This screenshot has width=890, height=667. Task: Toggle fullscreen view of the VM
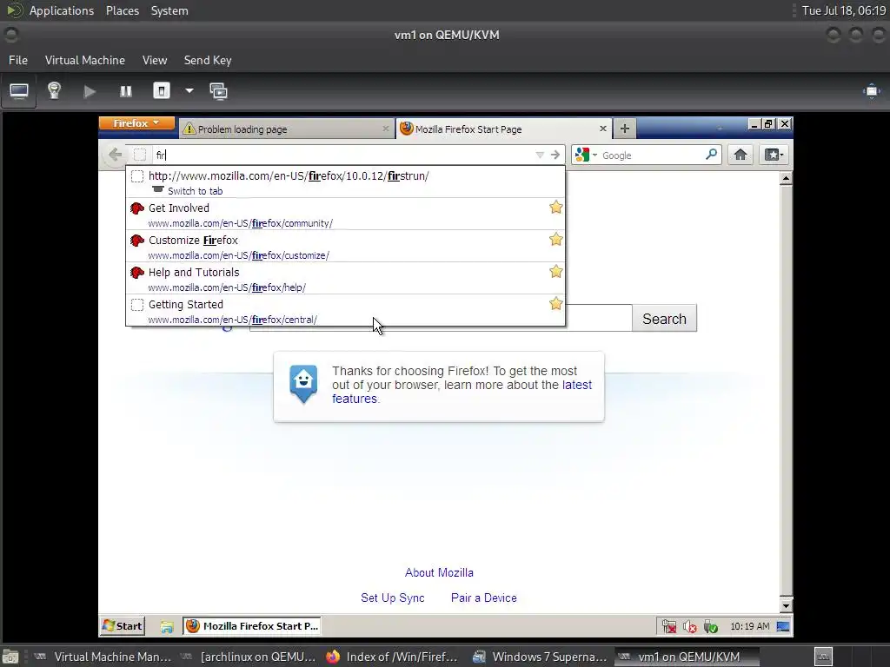click(871, 91)
